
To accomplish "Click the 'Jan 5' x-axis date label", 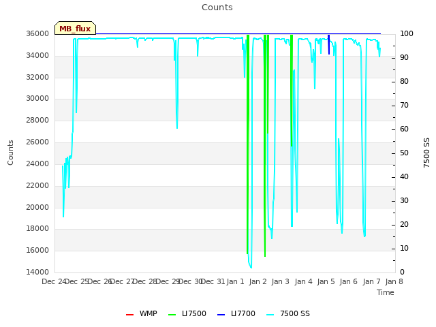I will [x=326, y=281].
